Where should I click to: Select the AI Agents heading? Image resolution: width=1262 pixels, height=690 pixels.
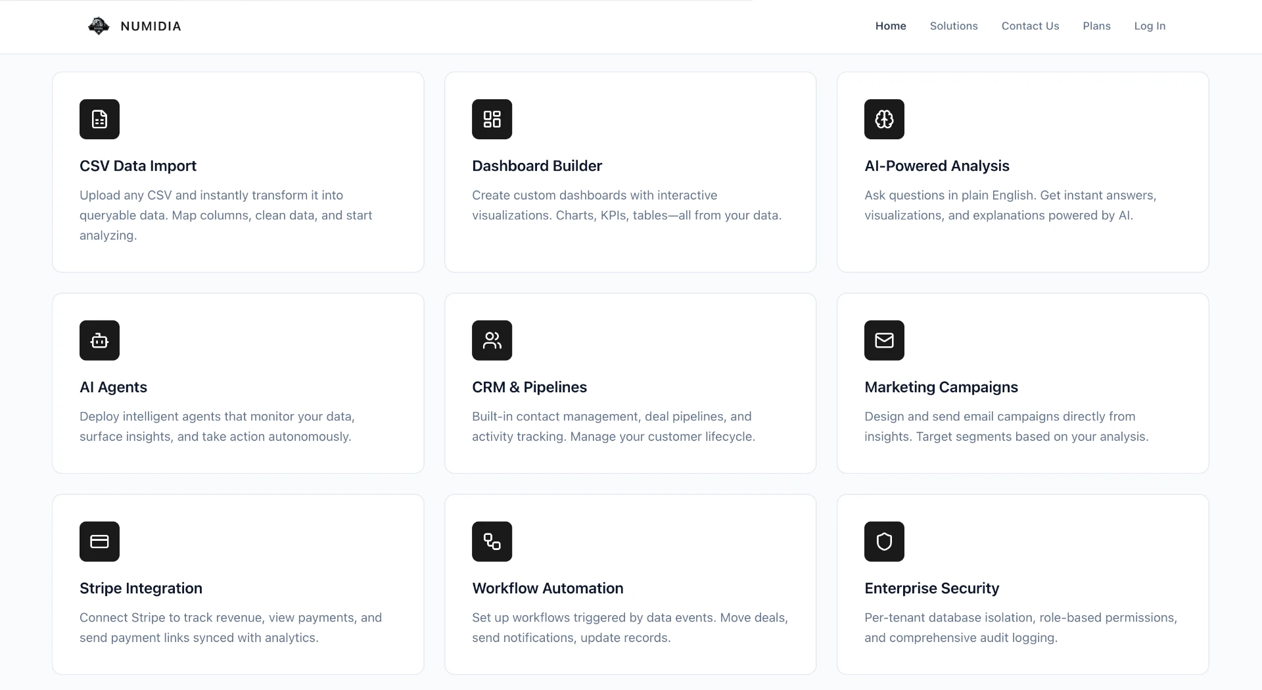click(113, 388)
